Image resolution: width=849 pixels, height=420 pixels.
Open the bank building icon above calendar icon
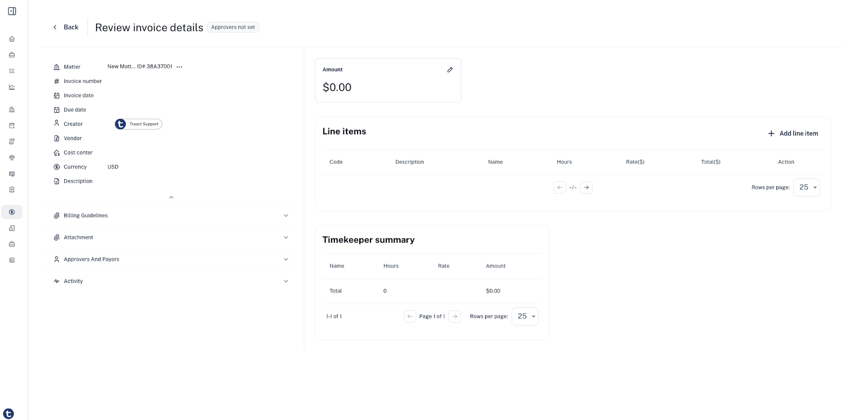click(12, 109)
